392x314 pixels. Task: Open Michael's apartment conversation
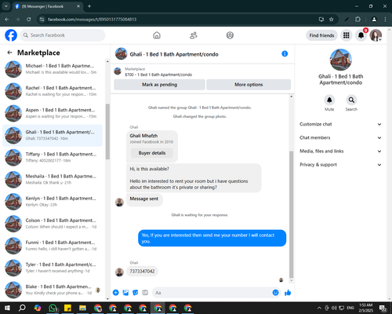pos(53,69)
